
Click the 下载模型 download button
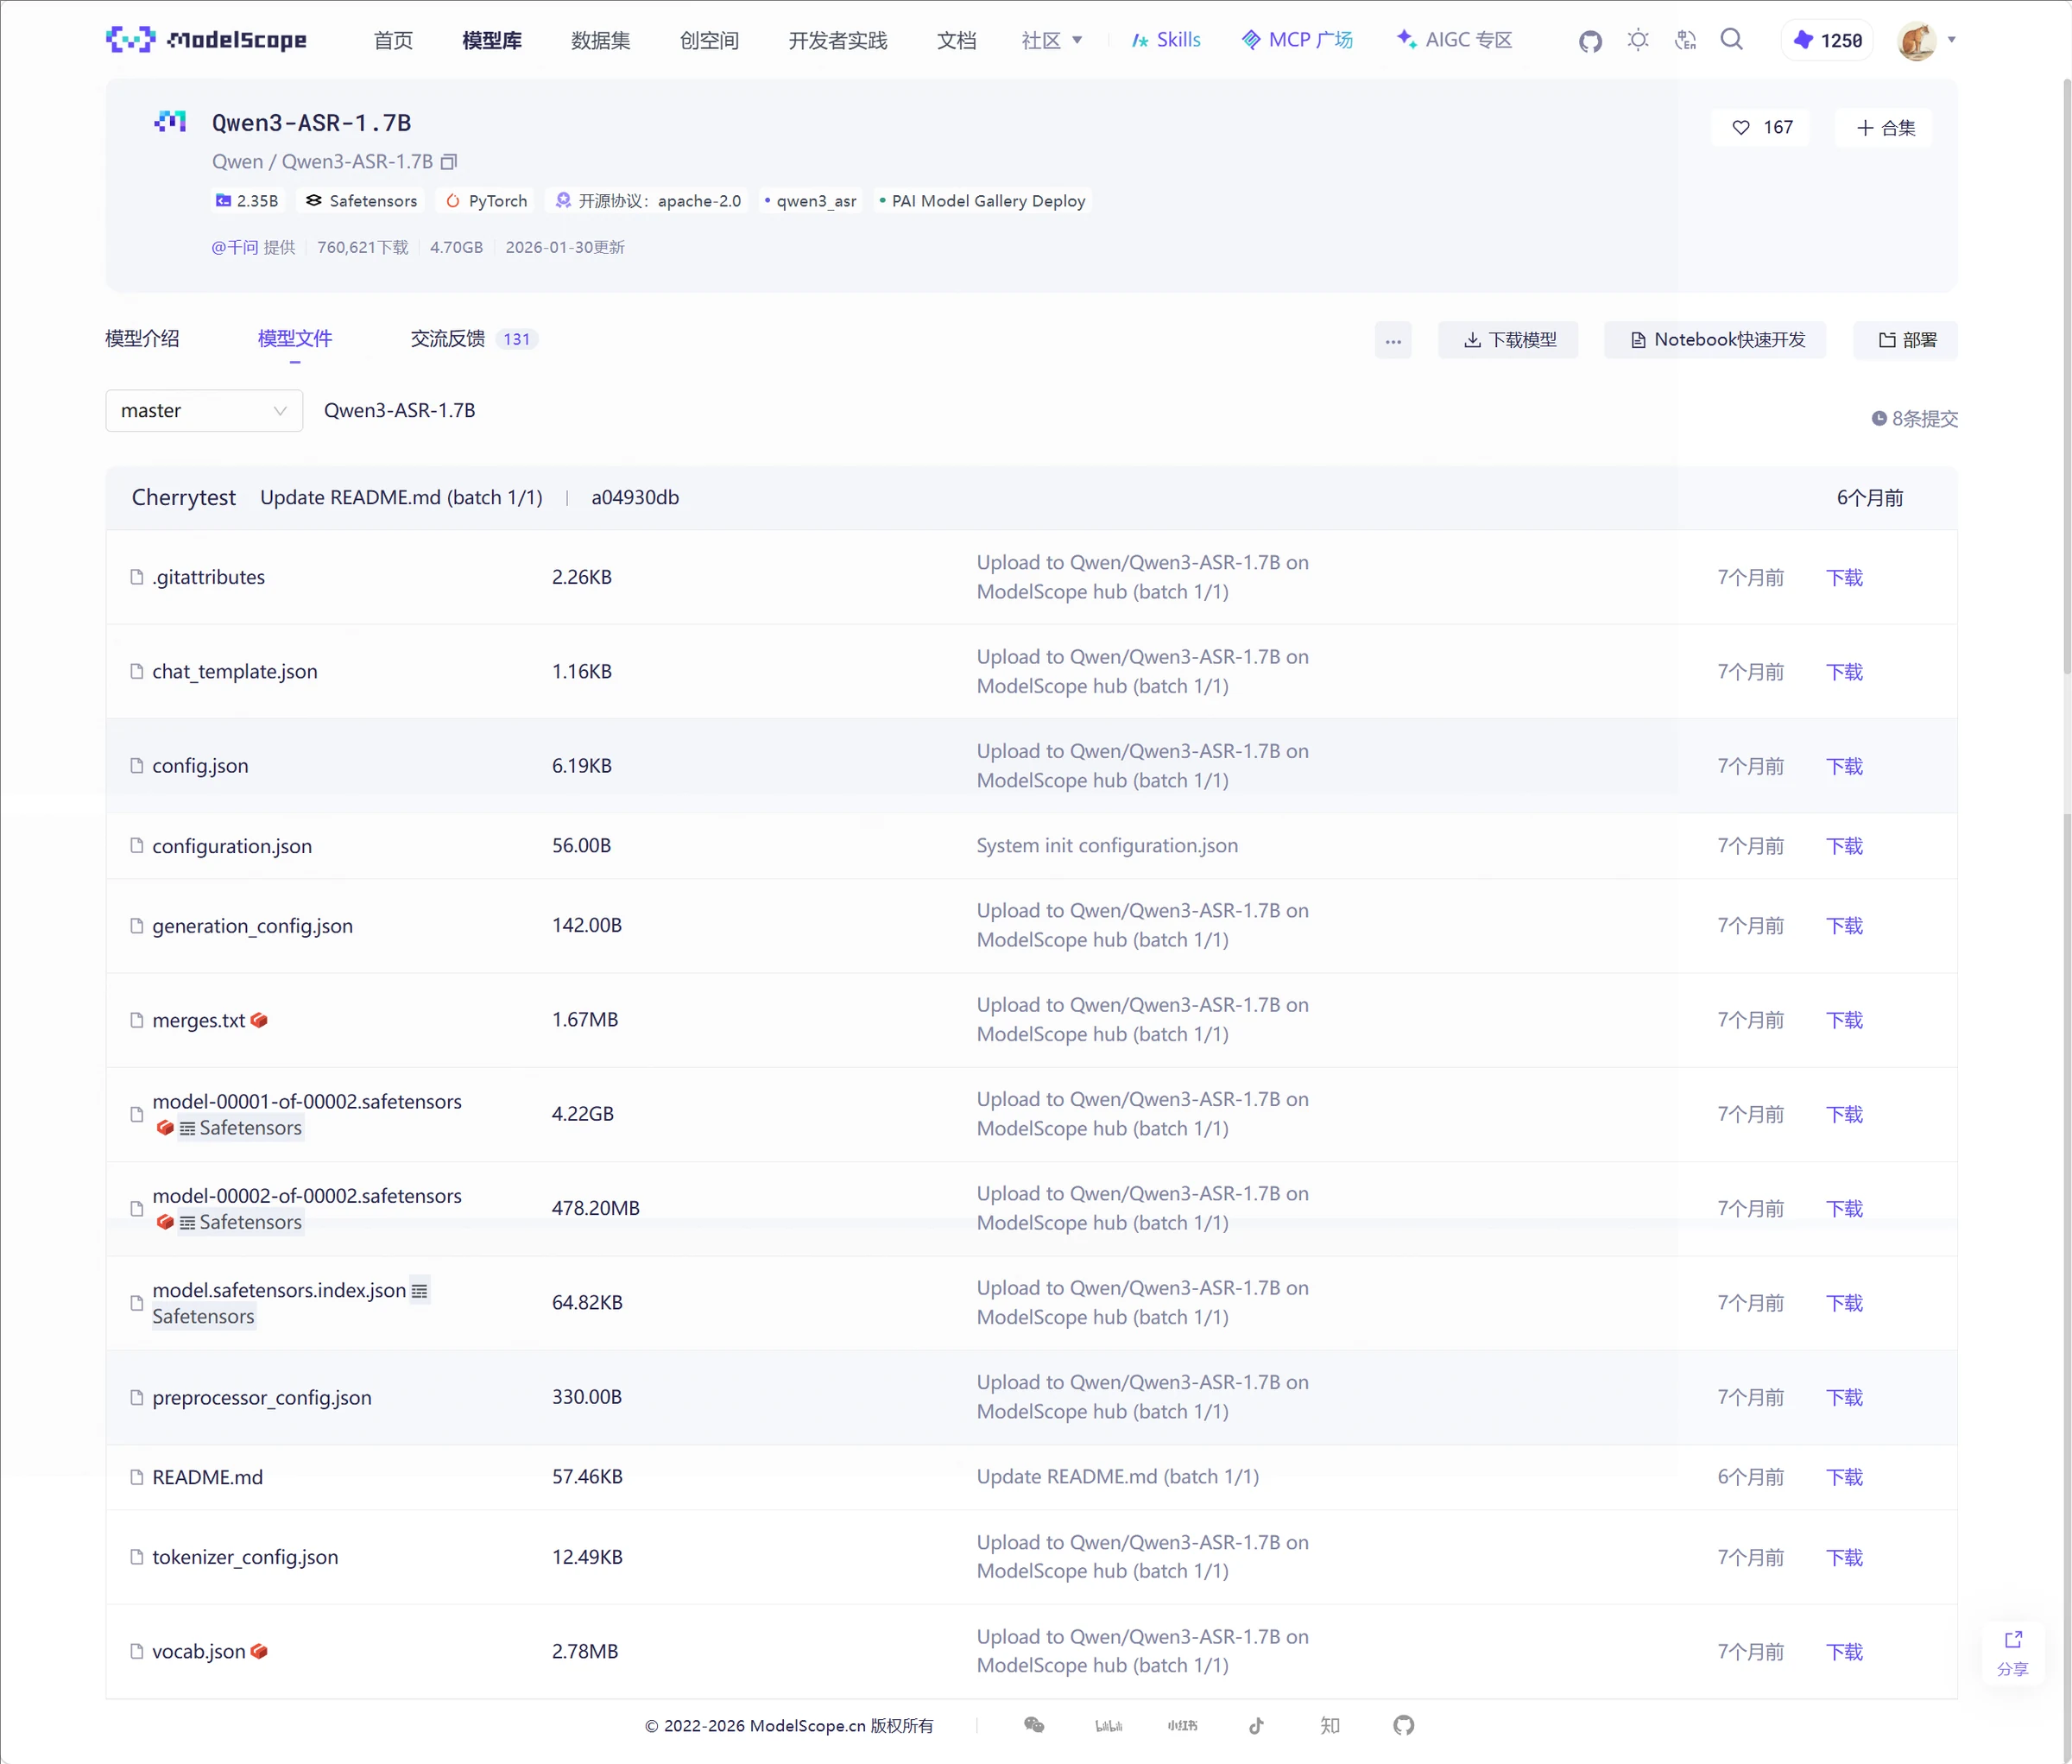[x=1509, y=340]
